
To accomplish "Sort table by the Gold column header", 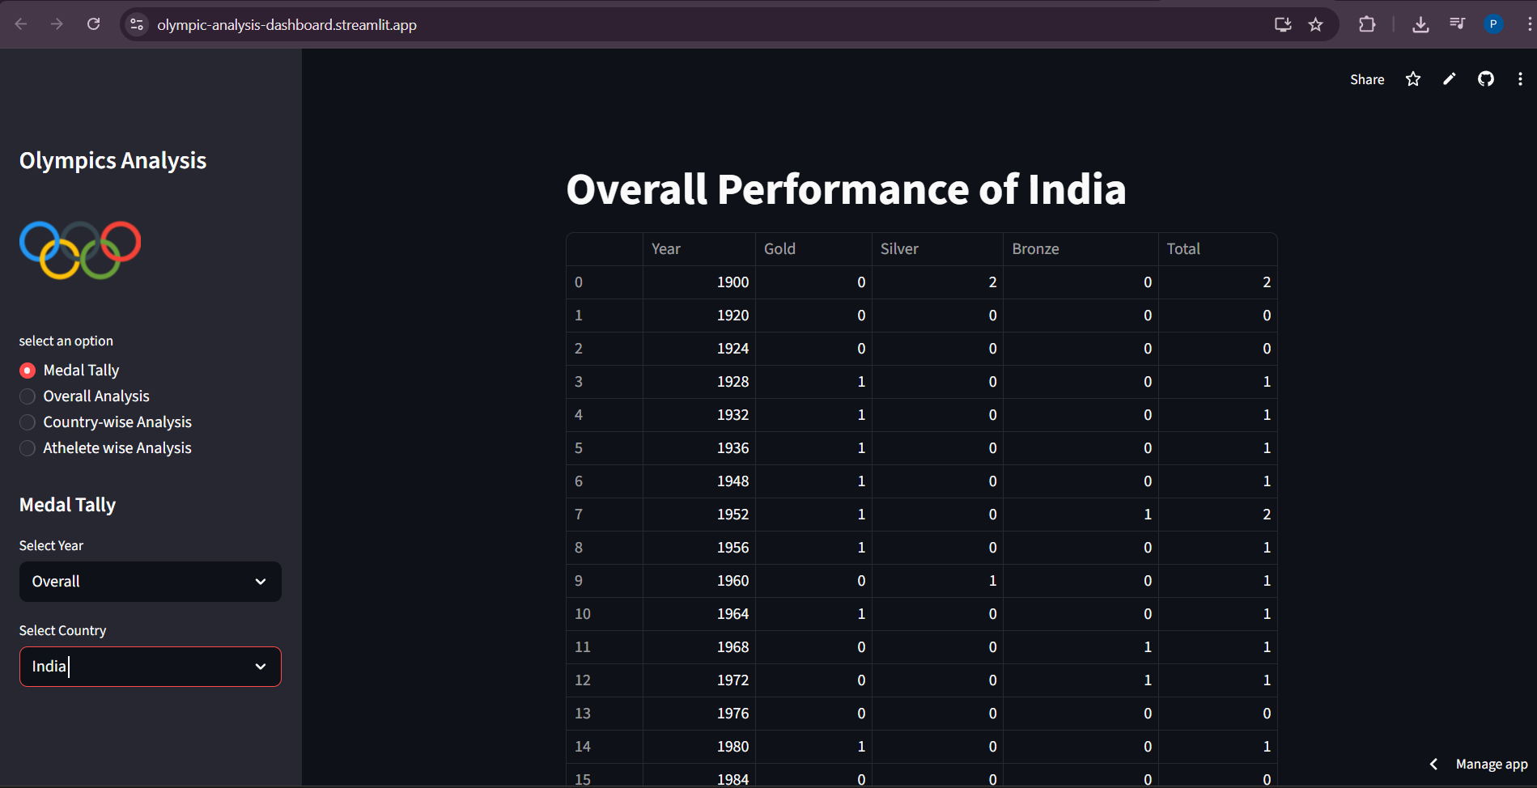I will [813, 249].
